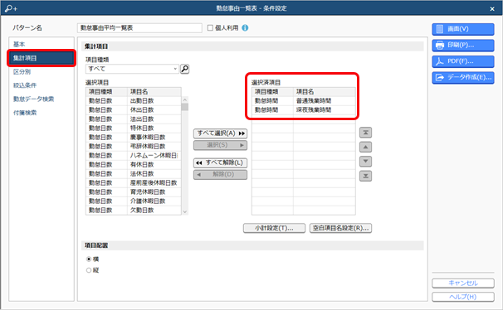Switch to the 絞込条件 section

tap(41, 85)
